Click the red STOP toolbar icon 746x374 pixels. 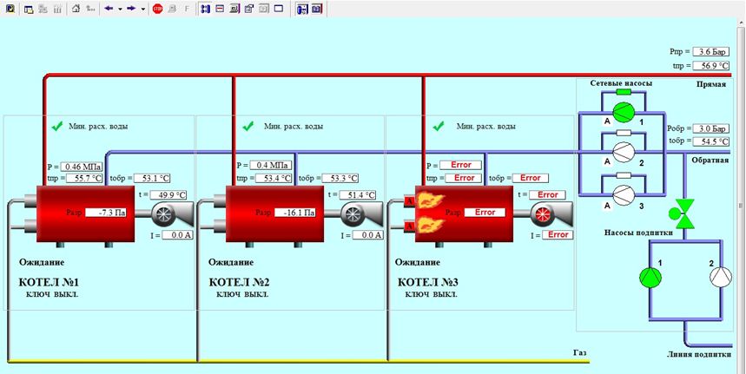click(x=157, y=9)
